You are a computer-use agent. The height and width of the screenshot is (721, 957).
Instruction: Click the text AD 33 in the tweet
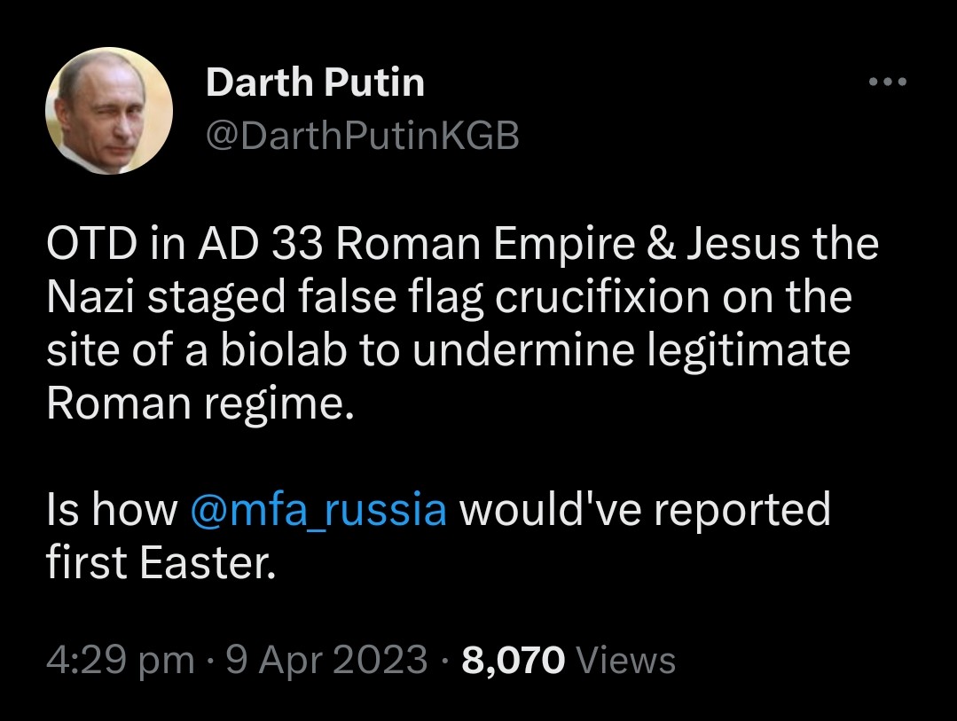pyautogui.click(x=250, y=246)
